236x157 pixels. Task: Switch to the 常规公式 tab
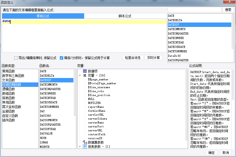tap(43, 16)
